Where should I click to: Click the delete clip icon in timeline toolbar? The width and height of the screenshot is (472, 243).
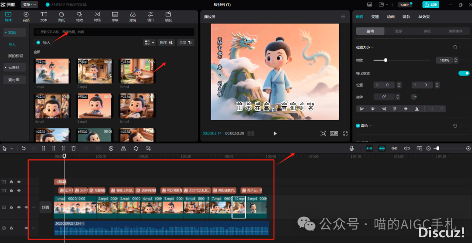click(x=73, y=148)
